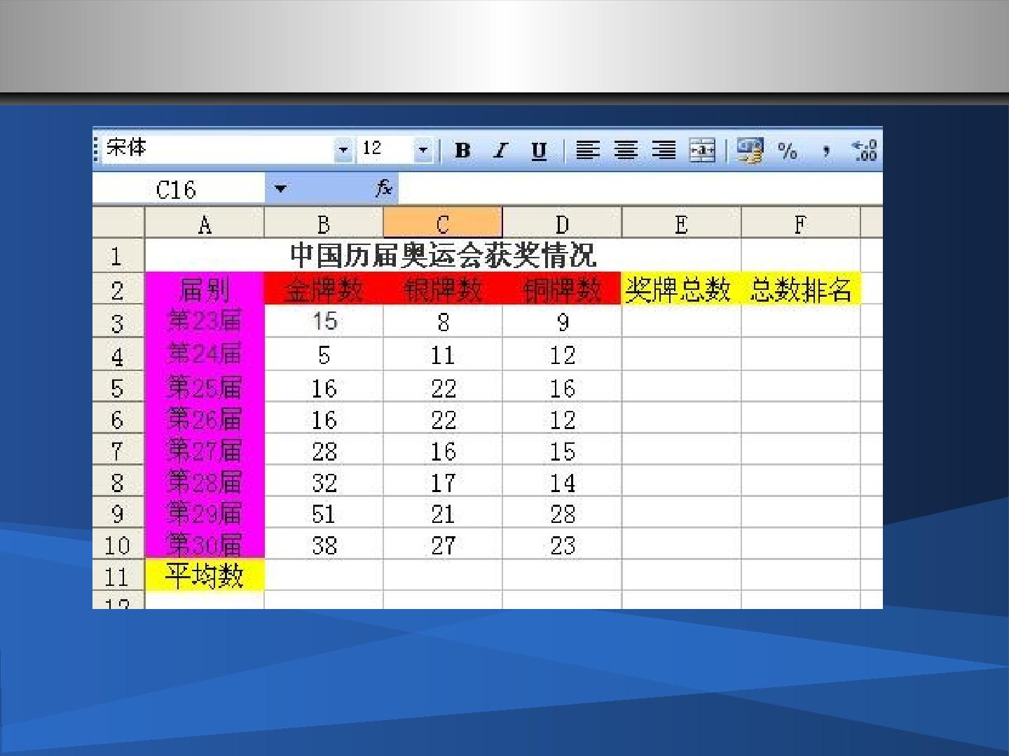Select column E header

(681, 224)
